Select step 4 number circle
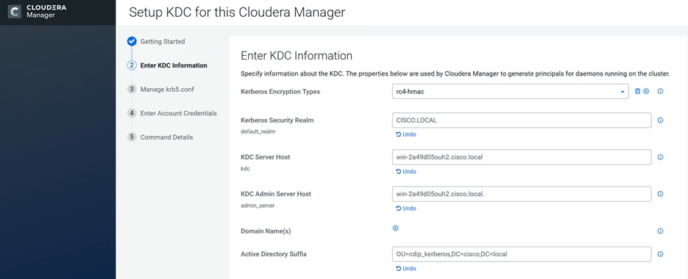 click(x=132, y=113)
